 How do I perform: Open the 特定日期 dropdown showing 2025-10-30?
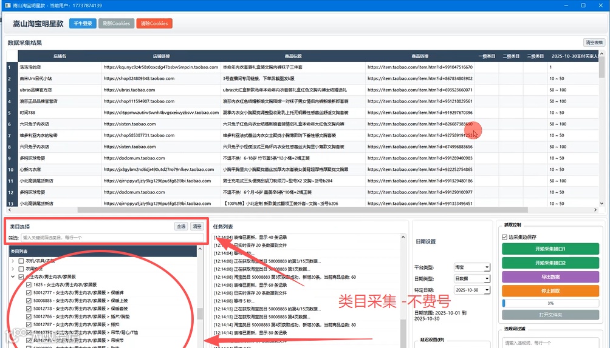point(472,290)
